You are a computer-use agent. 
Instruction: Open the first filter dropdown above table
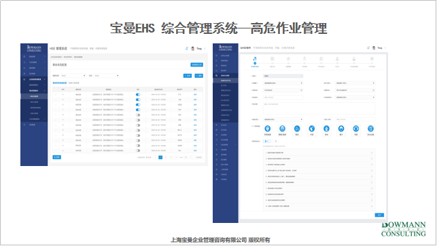click(x=73, y=76)
